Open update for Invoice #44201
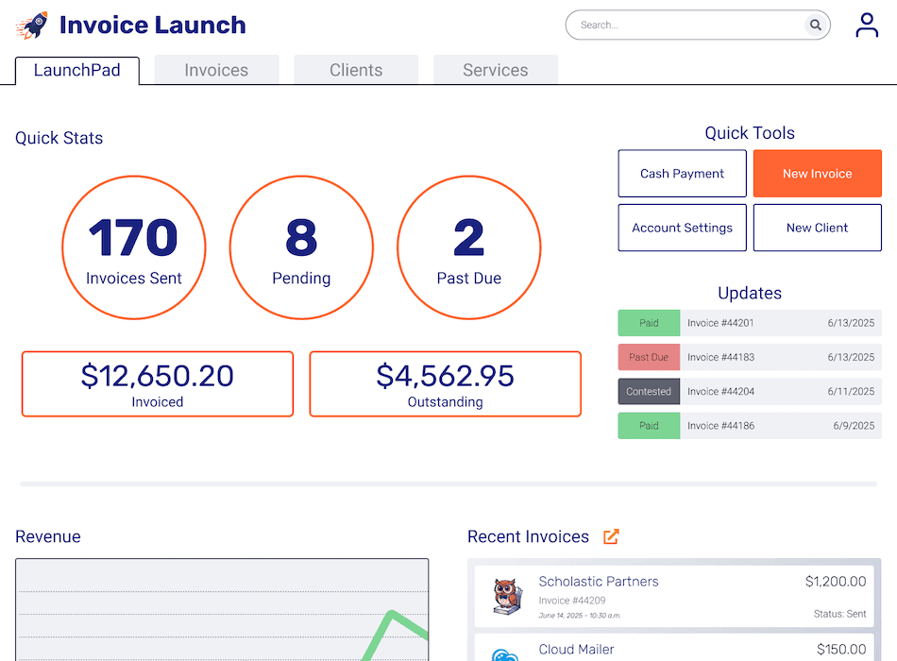Image resolution: width=897 pixels, height=661 pixels. point(750,323)
